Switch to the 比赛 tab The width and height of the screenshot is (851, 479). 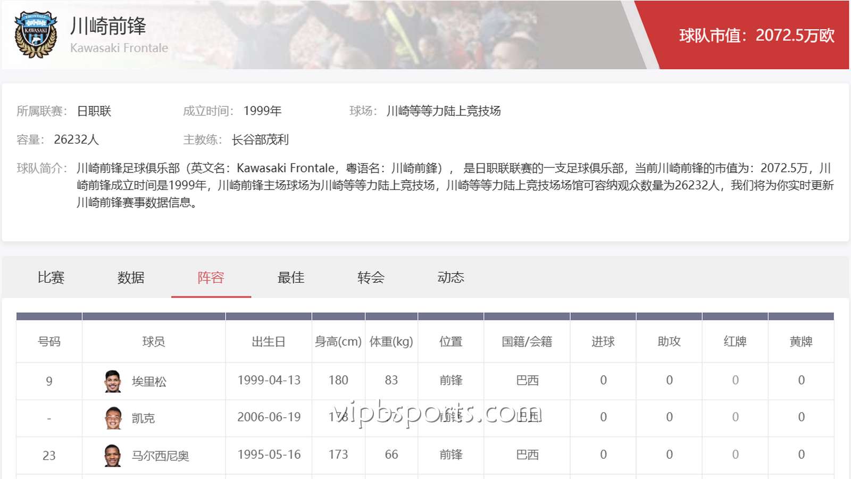(51, 277)
